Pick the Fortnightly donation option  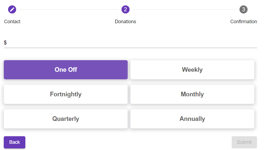pos(66,94)
